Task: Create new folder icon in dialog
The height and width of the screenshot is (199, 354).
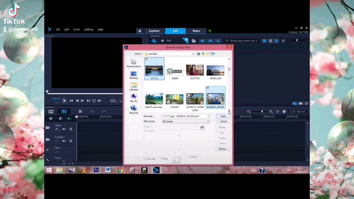Action: pyautogui.click(x=207, y=54)
